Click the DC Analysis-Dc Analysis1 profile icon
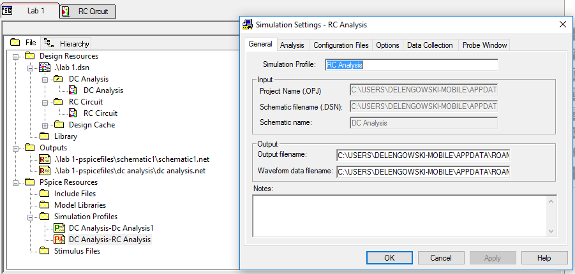 click(x=59, y=228)
